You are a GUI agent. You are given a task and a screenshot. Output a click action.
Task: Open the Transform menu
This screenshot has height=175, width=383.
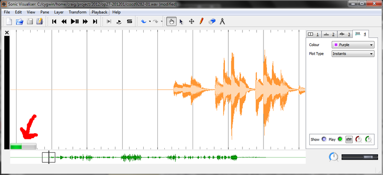(77, 12)
